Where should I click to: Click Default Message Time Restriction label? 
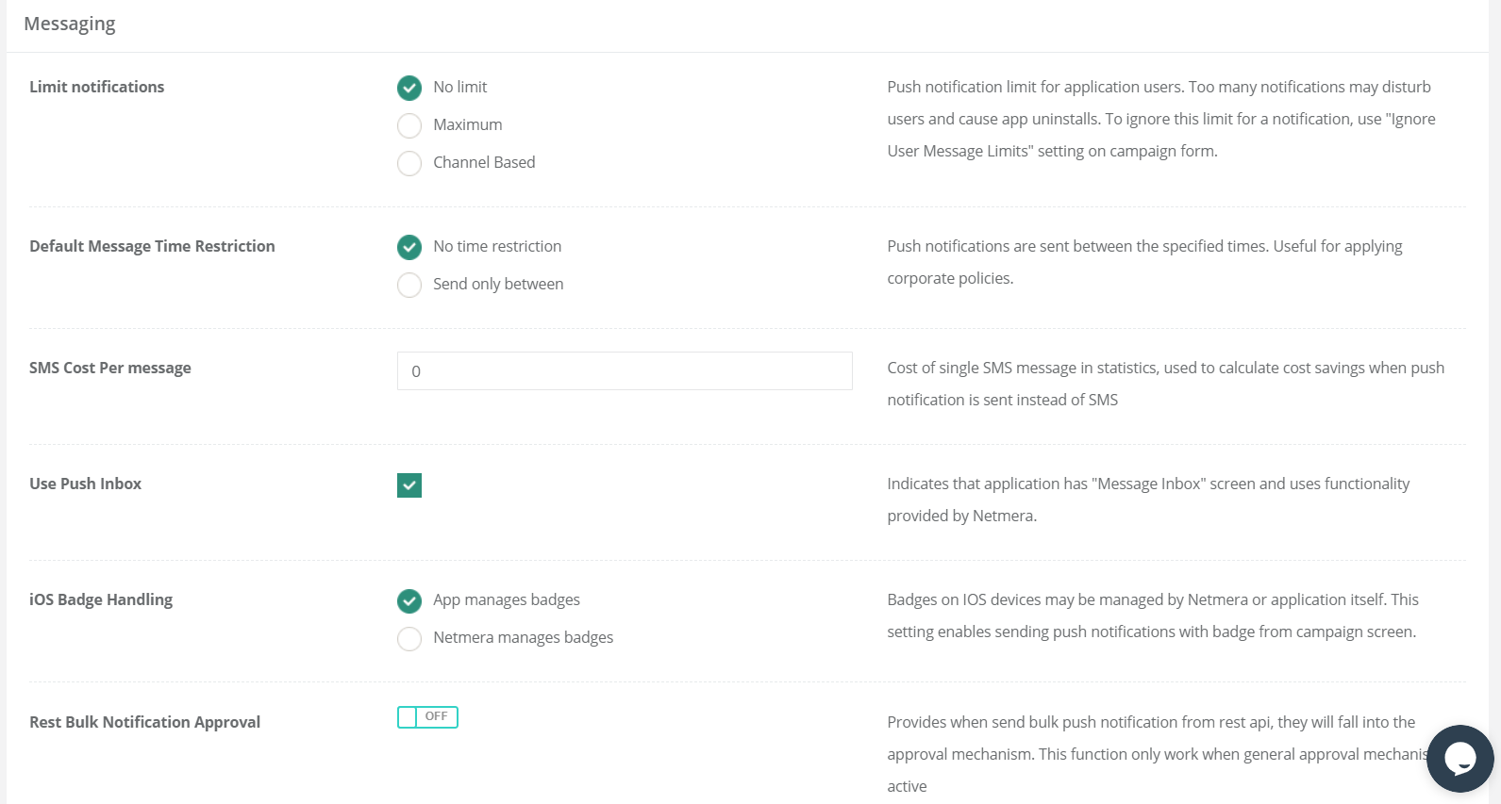point(152,246)
